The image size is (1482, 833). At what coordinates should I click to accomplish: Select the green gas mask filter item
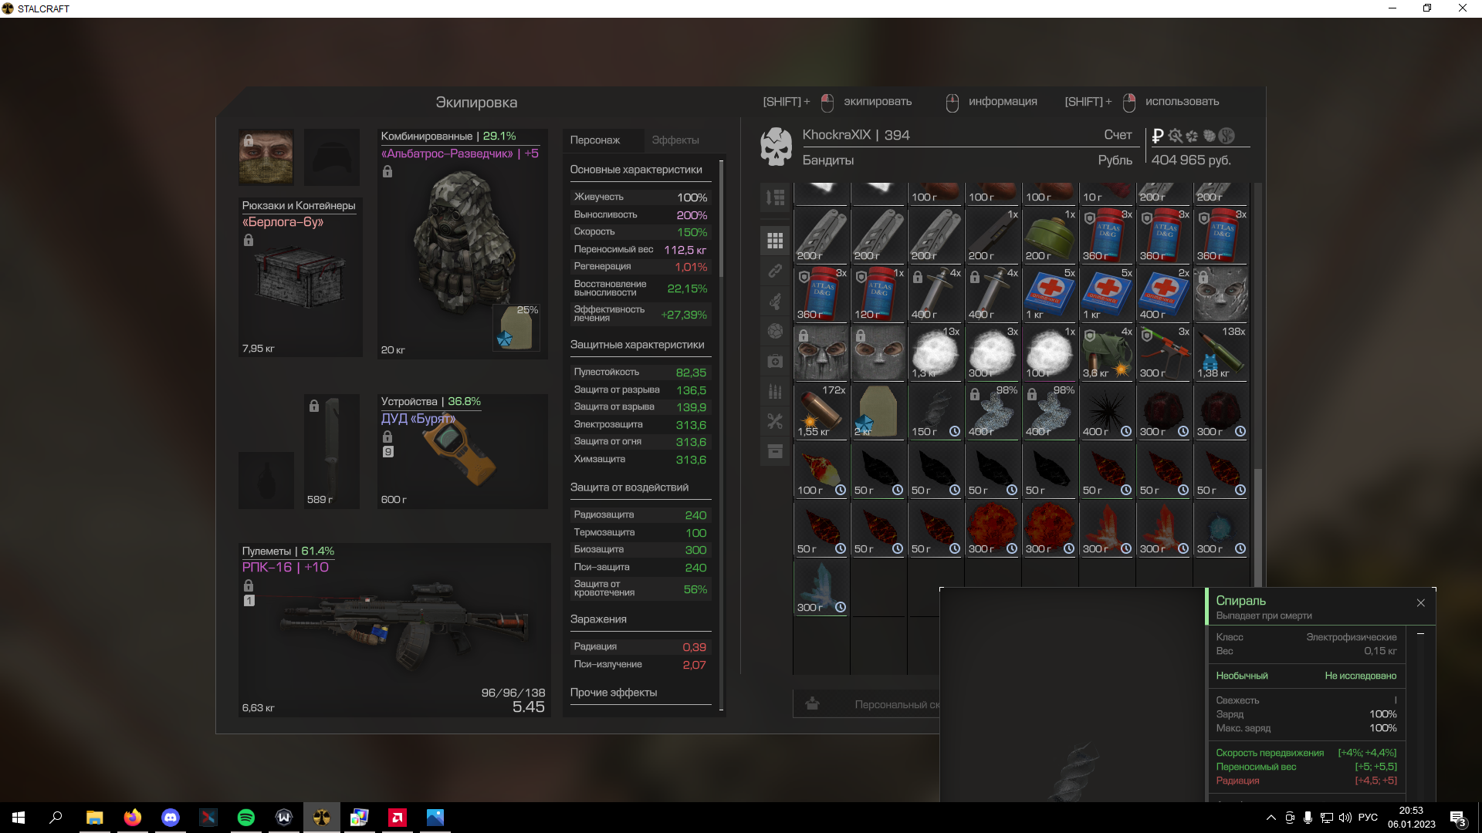pyautogui.click(x=1049, y=235)
